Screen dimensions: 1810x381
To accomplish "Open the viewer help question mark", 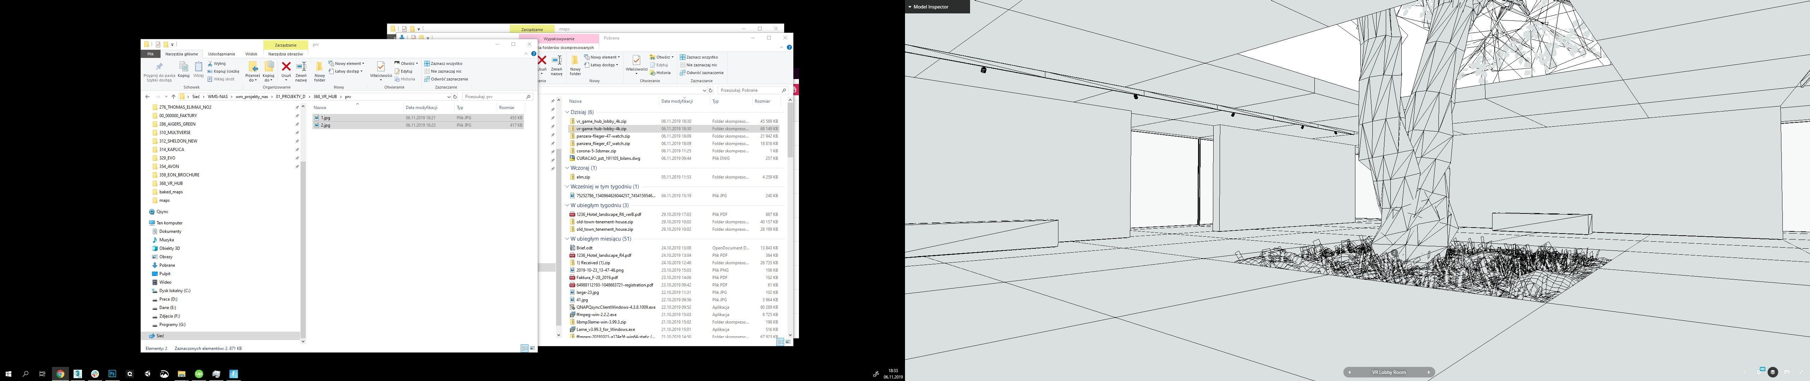I will (1745, 373).
